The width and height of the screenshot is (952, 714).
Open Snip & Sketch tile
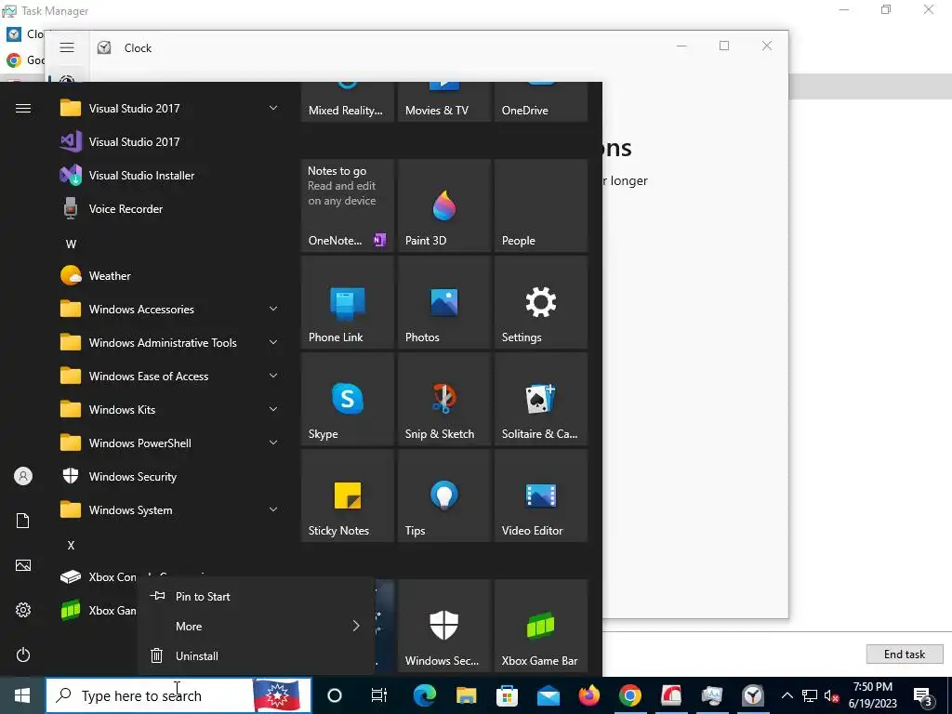pyautogui.click(x=443, y=399)
